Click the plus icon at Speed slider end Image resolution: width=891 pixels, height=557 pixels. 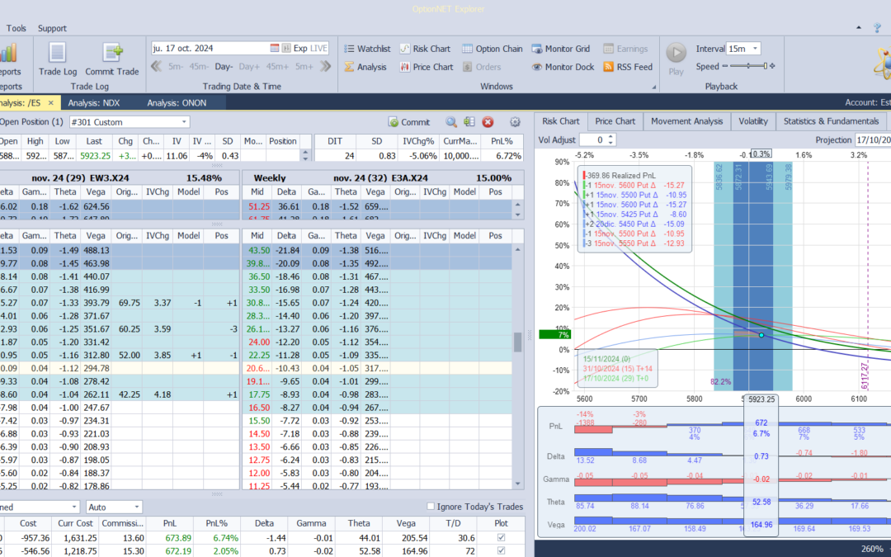(x=772, y=67)
